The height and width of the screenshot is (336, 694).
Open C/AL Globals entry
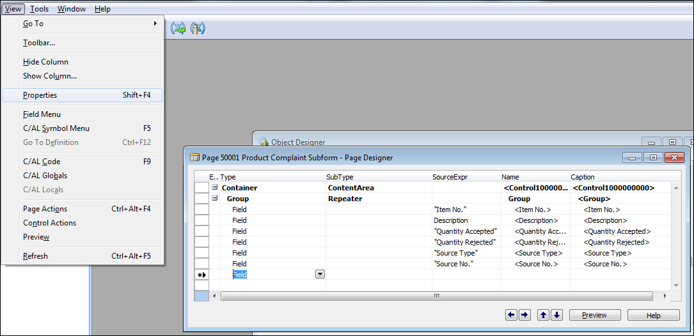click(83, 176)
